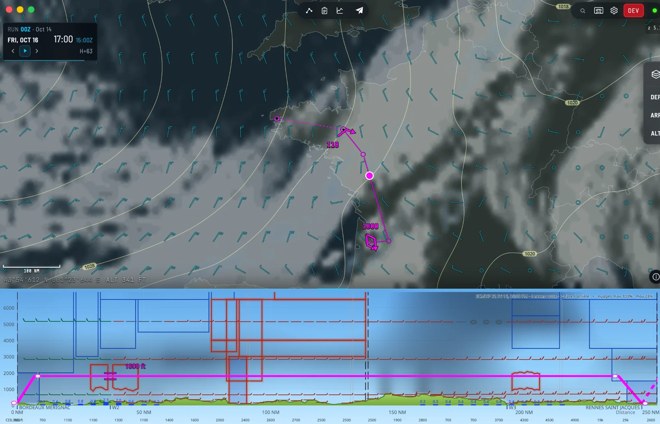Open the clipboard flight log icon

[x=324, y=11]
